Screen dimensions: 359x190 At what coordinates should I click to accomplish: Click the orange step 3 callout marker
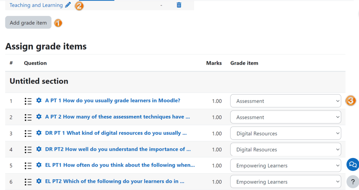tap(350, 101)
